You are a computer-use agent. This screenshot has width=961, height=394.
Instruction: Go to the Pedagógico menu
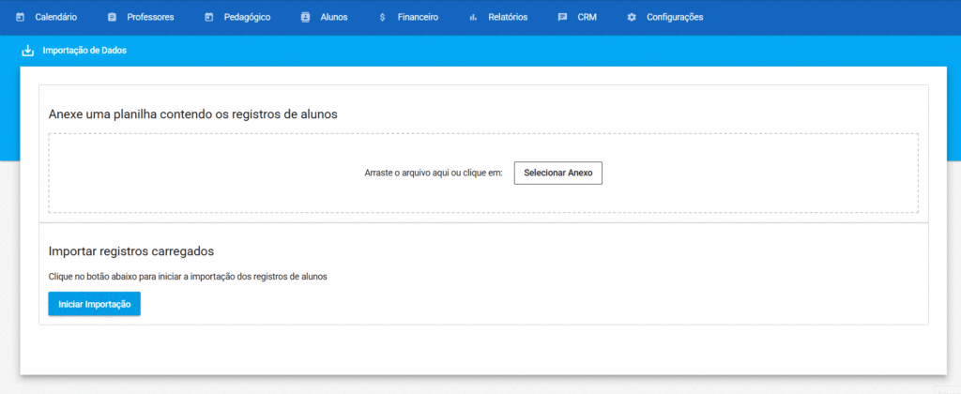247,17
